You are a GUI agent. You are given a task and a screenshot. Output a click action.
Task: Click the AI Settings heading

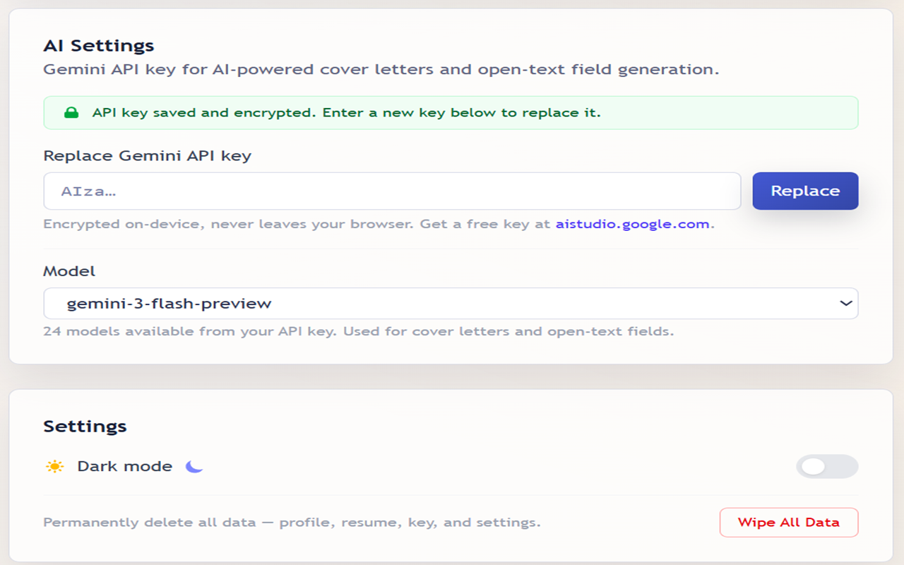click(99, 45)
